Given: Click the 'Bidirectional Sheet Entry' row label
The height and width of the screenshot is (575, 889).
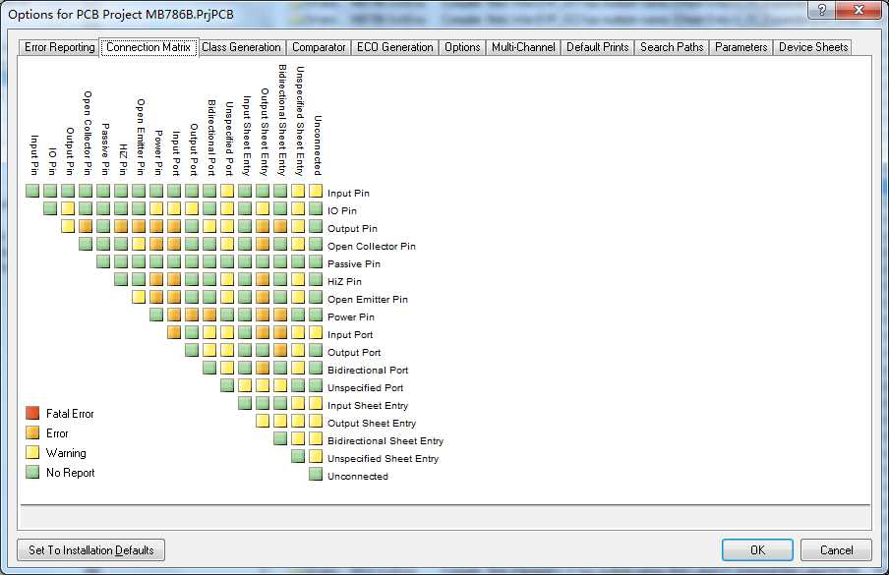Looking at the screenshot, I should [385, 440].
